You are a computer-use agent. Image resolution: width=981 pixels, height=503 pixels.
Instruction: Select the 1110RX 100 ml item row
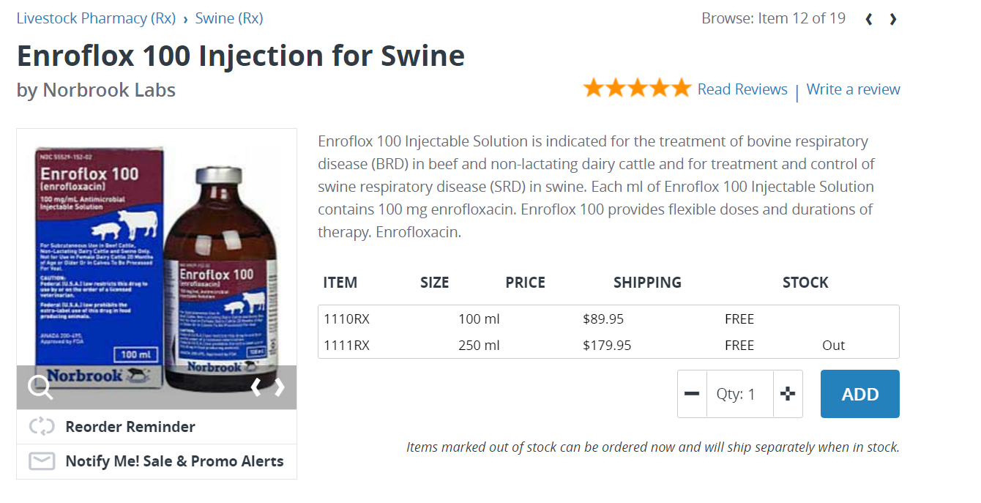(608, 319)
